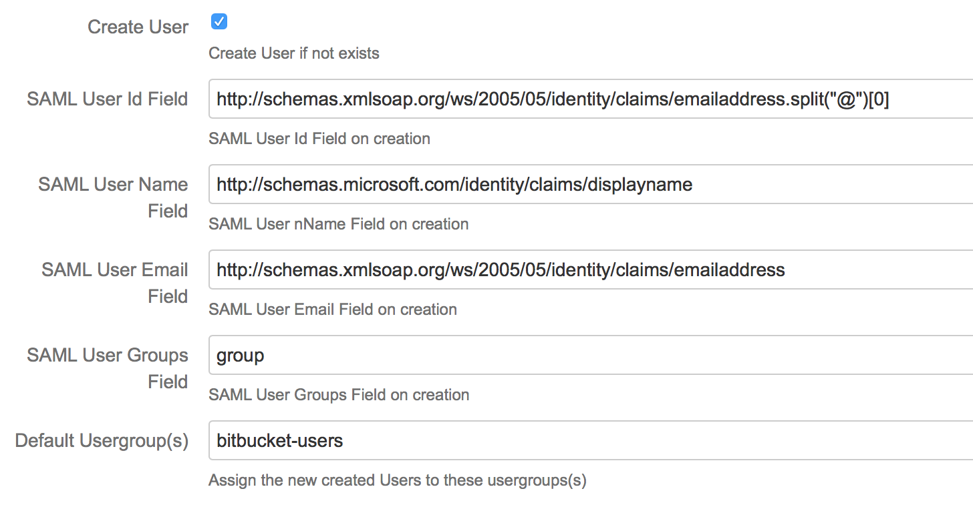Click the SAML User Email Field input
Viewport: 973px width, 511px height.
(591, 270)
